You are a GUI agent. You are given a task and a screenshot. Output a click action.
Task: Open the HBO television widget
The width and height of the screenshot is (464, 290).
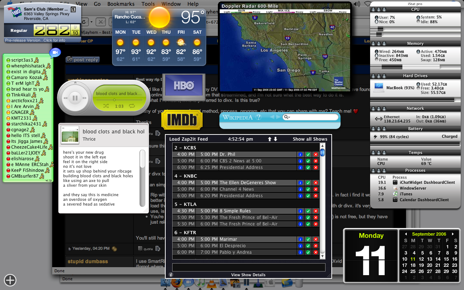(183, 87)
